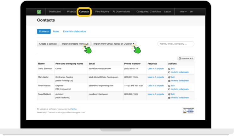
Task: Open the terms link in the footer
Action: point(74,109)
